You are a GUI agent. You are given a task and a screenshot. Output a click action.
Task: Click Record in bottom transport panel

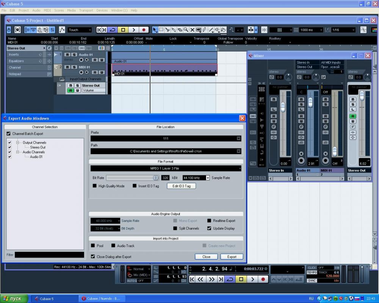tap(263, 279)
